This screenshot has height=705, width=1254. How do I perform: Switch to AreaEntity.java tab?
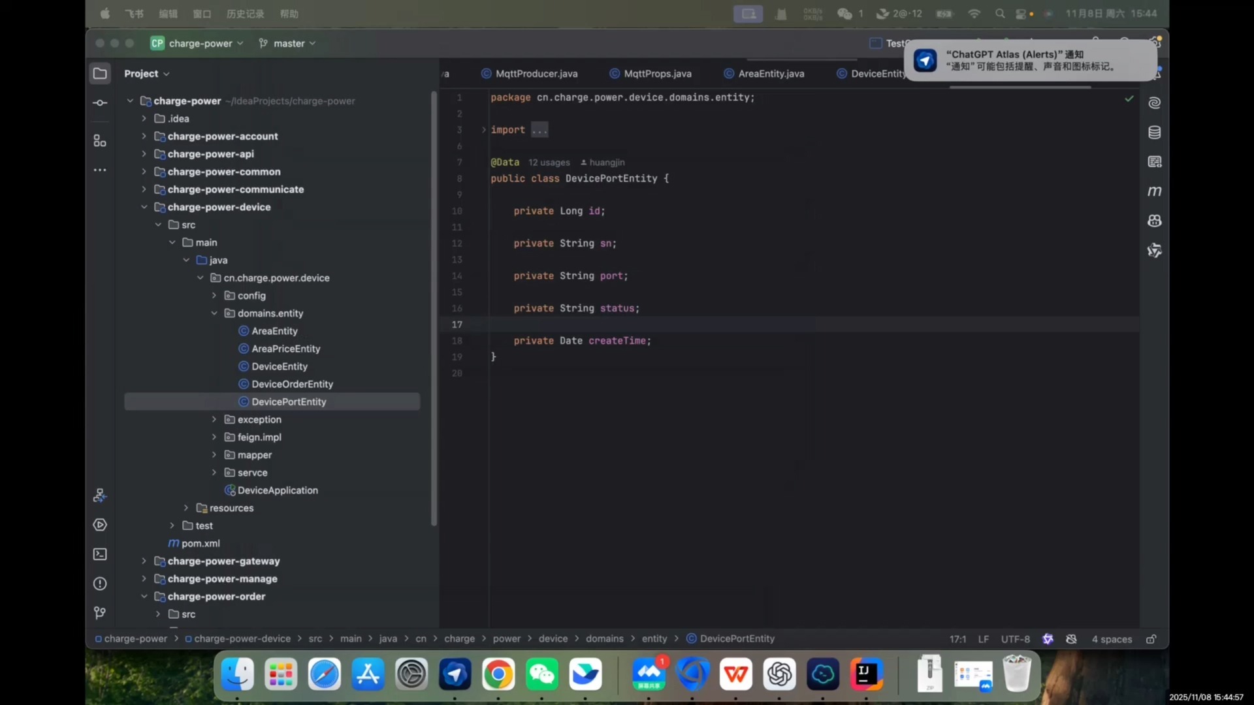pyautogui.click(x=770, y=74)
